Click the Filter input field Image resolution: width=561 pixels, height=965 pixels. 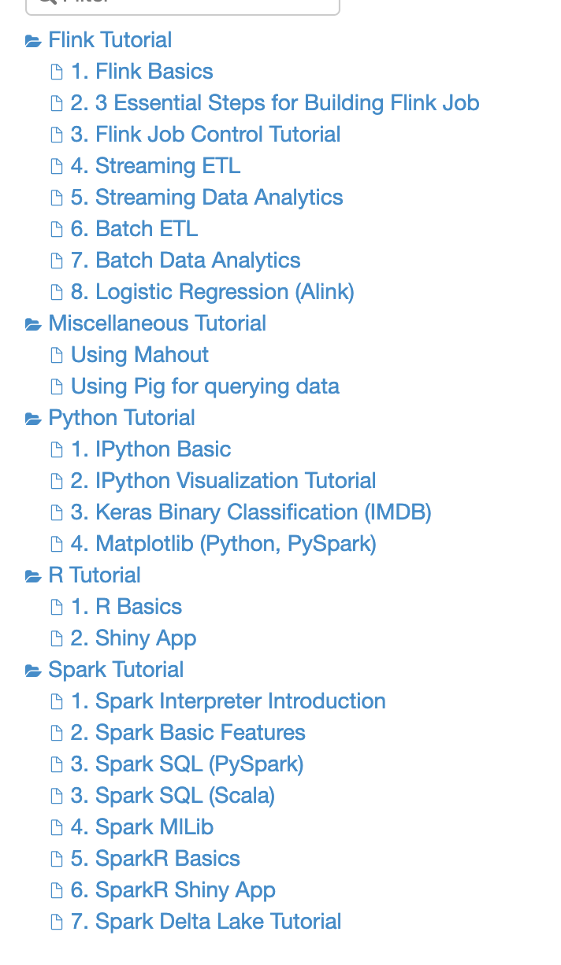[x=183, y=5]
